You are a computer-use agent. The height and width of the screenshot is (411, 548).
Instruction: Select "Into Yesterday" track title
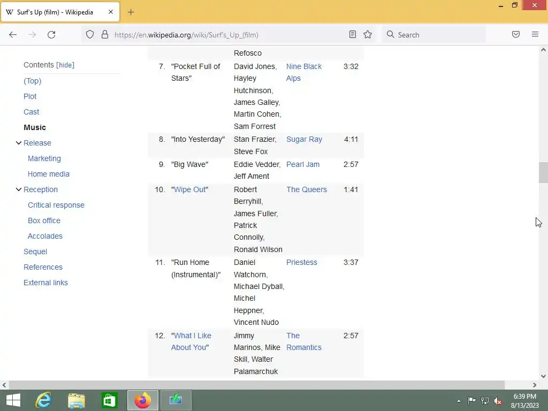(198, 140)
